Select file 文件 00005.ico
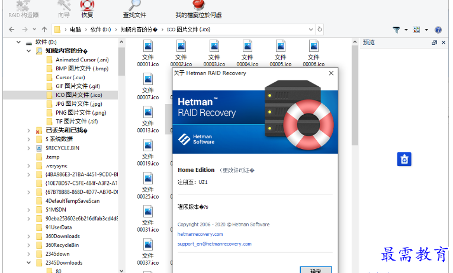This screenshot has height=273, width=453. [x=281, y=53]
